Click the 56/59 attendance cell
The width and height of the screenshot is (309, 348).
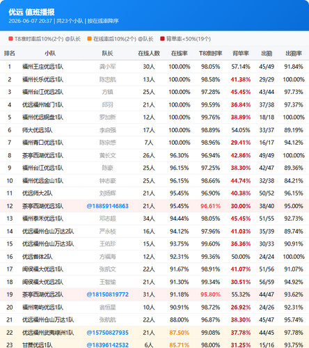coord(267,282)
